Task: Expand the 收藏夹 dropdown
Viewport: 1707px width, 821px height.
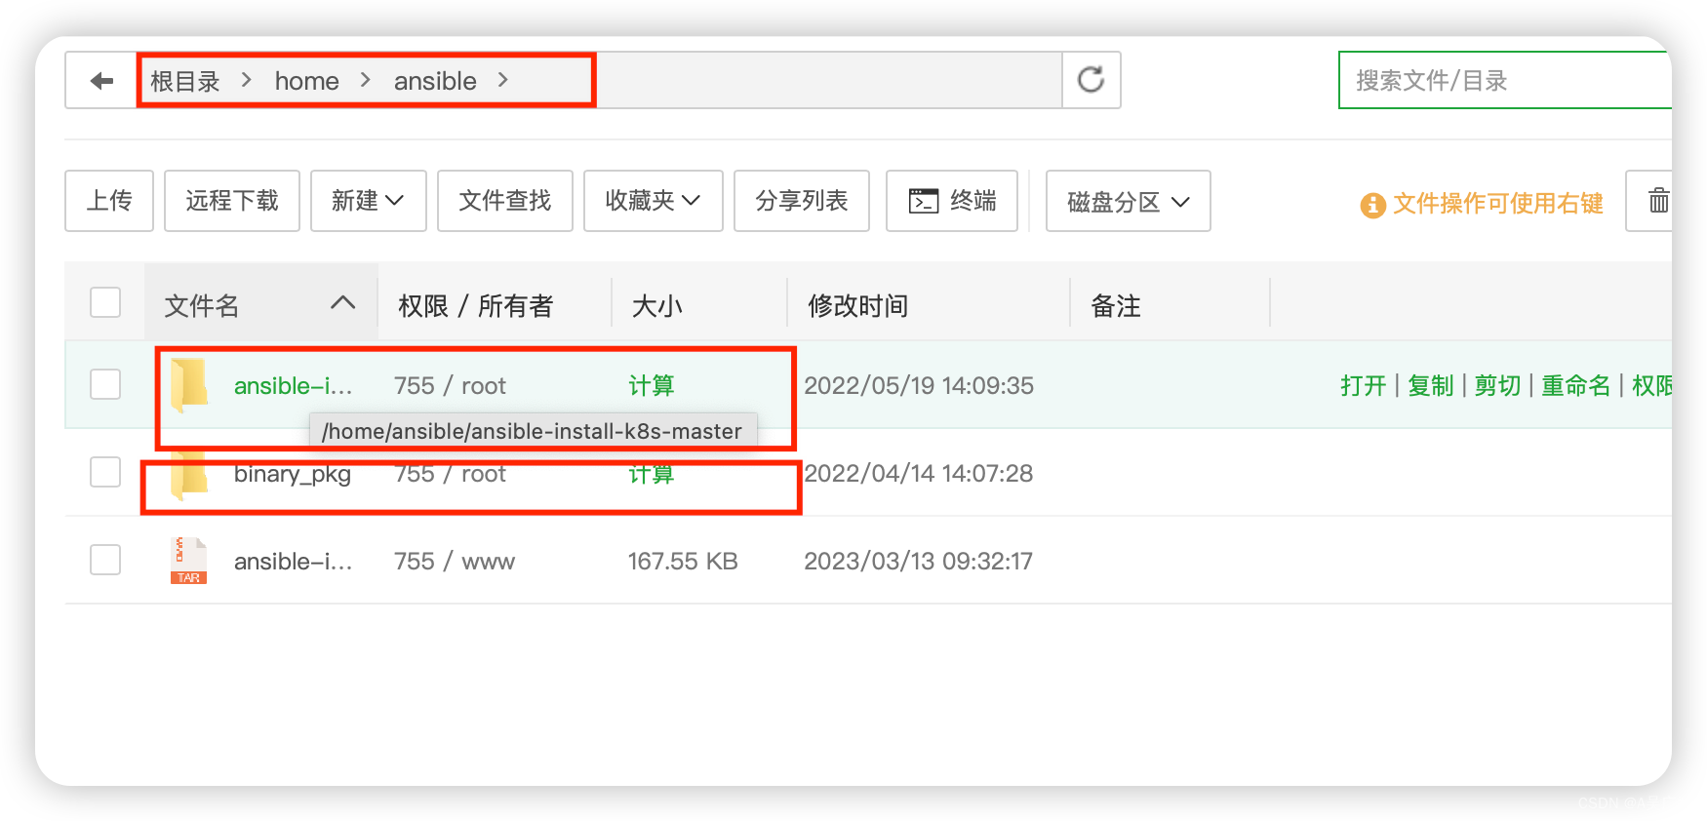Action: 654,201
